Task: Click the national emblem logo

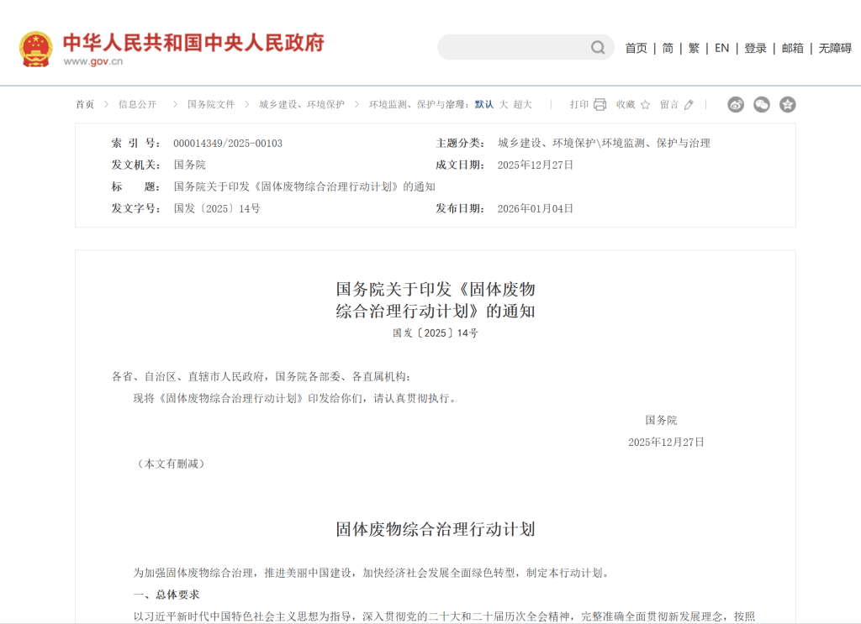Action: click(x=35, y=49)
